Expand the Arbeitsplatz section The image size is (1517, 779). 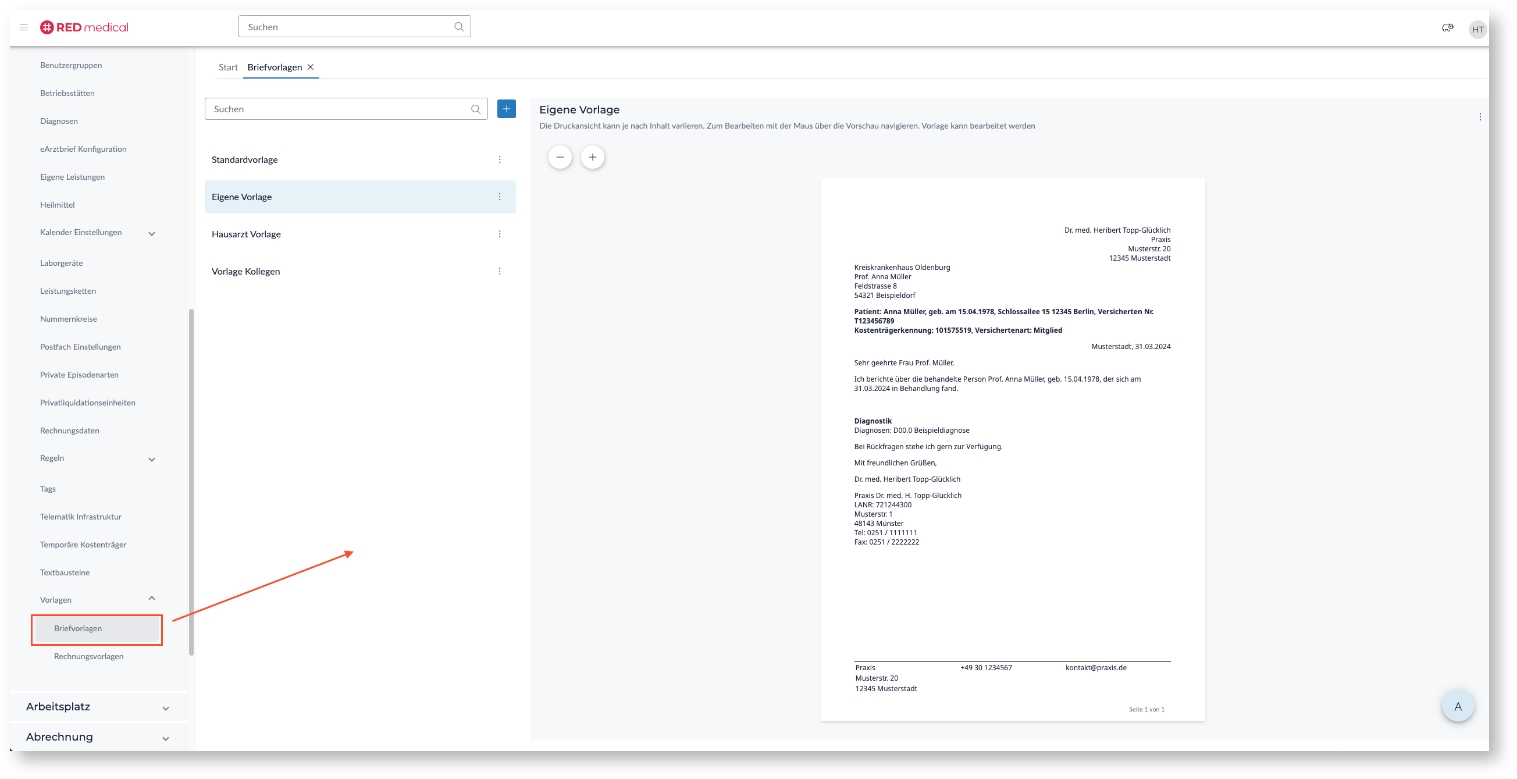[165, 709]
